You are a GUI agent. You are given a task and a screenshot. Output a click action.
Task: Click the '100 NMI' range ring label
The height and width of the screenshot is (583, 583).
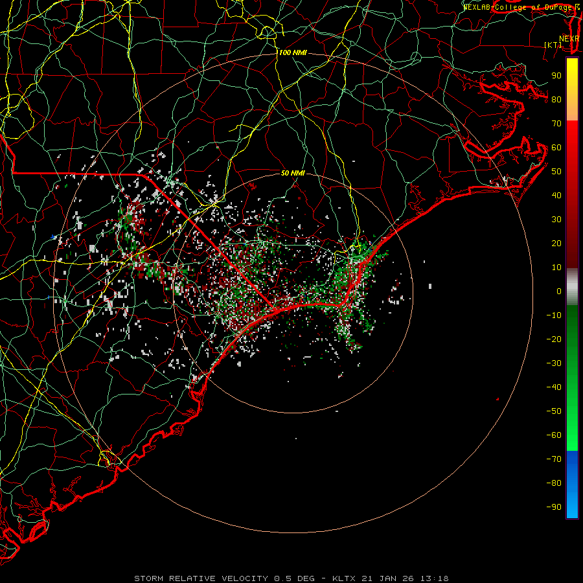293,53
